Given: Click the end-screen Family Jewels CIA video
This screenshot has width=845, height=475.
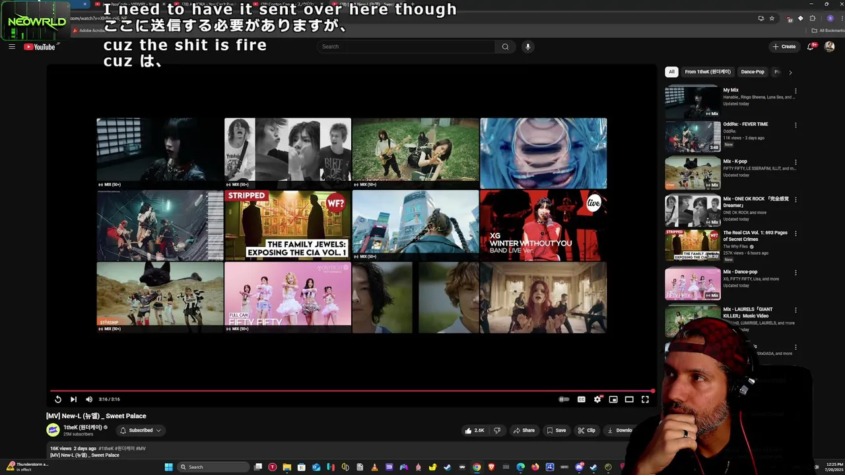Looking at the screenshot, I should (288, 225).
